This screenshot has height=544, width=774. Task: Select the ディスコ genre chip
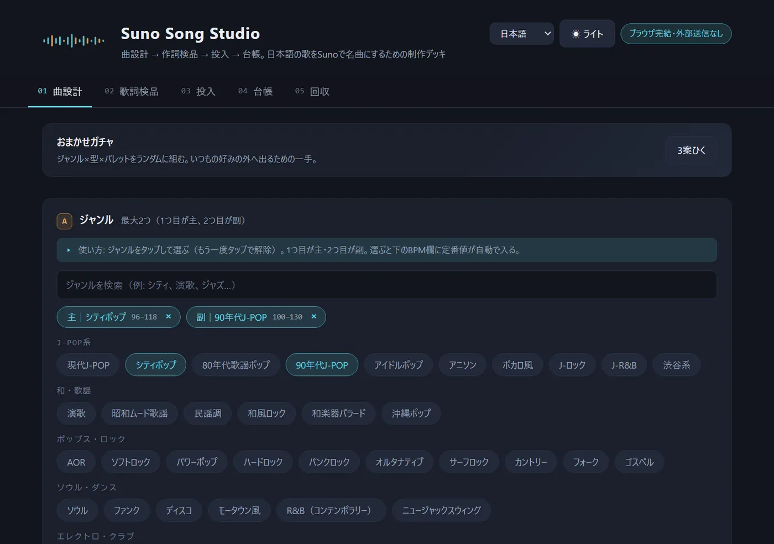click(179, 510)
